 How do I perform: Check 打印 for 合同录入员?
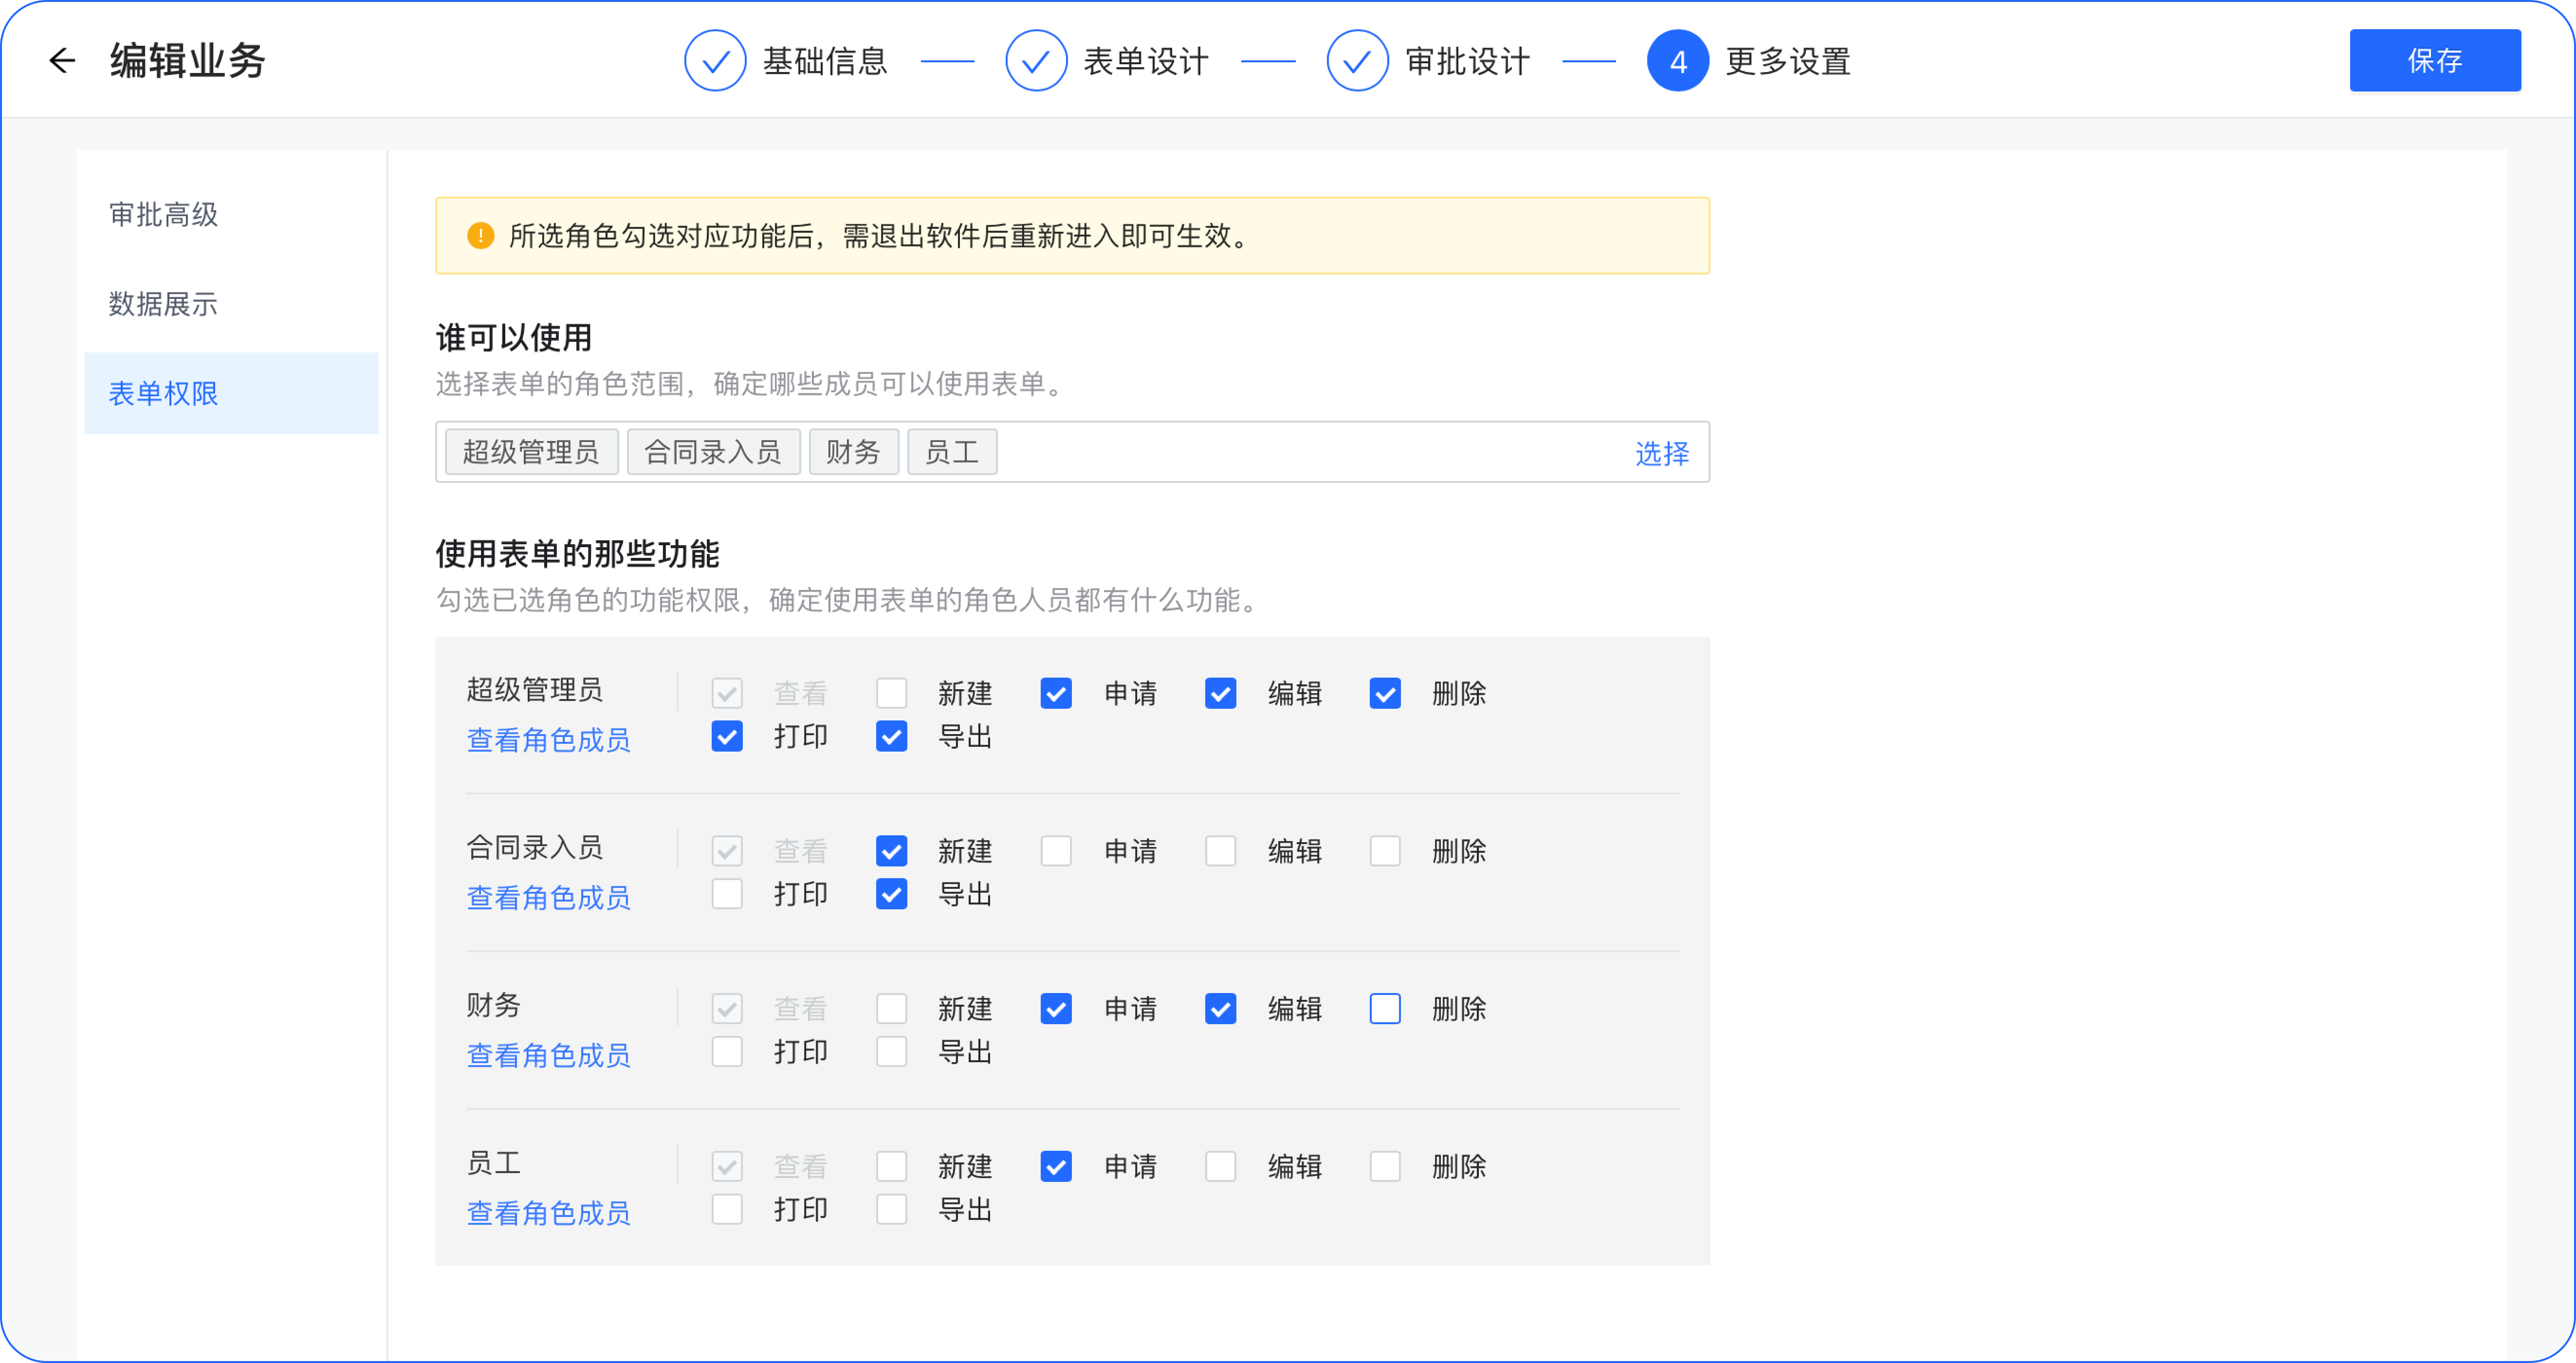[x=727, y=894]
